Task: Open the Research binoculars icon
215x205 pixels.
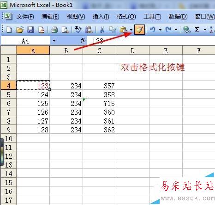Action: [89, 30]
